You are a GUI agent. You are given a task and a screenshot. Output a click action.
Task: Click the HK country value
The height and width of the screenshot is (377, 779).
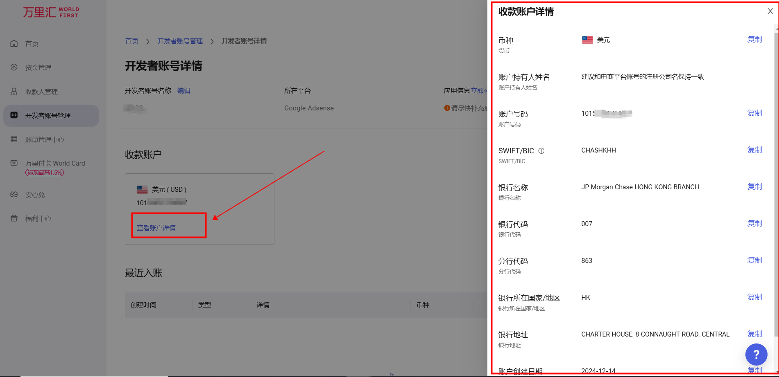[586, 298]
